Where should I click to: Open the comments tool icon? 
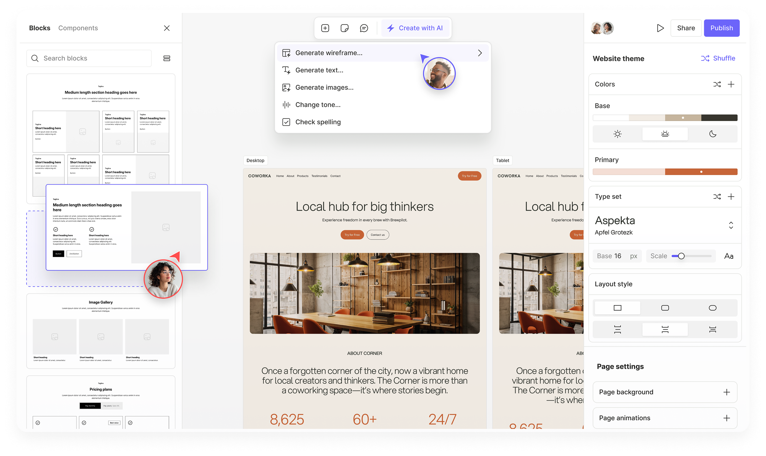click(x=363, y=28)
